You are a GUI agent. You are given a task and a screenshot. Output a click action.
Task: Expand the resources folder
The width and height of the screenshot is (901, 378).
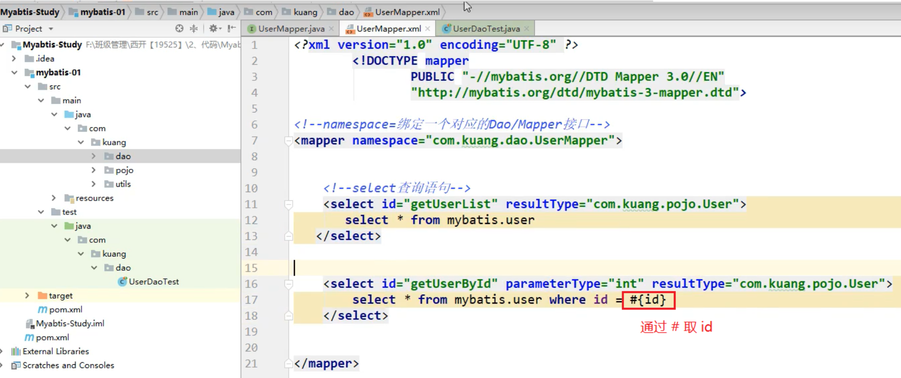54,198
